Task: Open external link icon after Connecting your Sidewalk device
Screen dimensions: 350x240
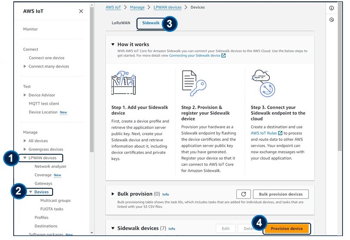Action: click(x=224, y=55)
